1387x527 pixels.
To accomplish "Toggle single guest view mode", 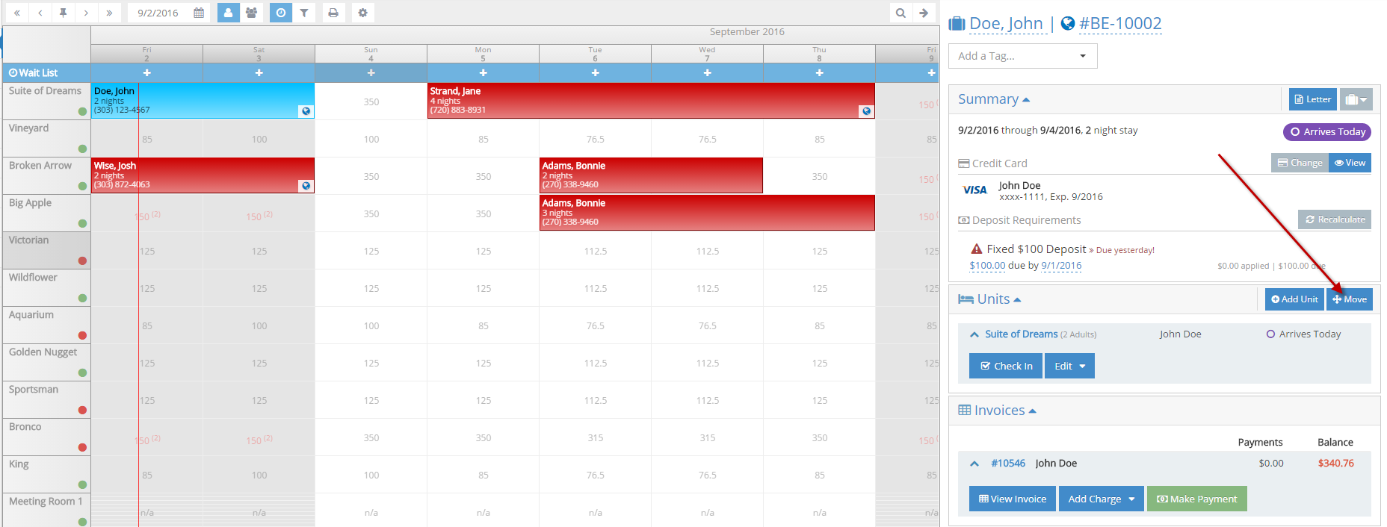I will click(228, 13).
